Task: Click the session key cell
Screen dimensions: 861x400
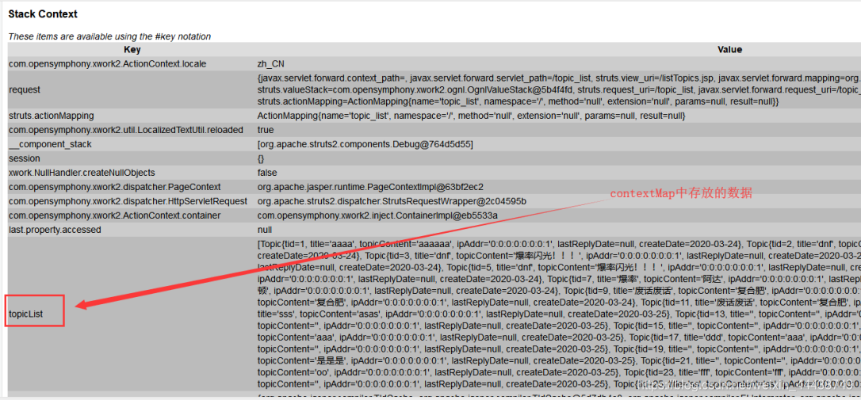Action: point(24,158)
